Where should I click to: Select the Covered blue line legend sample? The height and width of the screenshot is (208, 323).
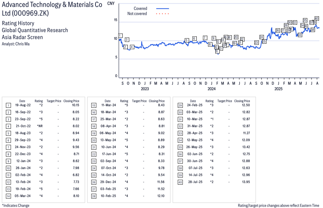click(163, 8)
